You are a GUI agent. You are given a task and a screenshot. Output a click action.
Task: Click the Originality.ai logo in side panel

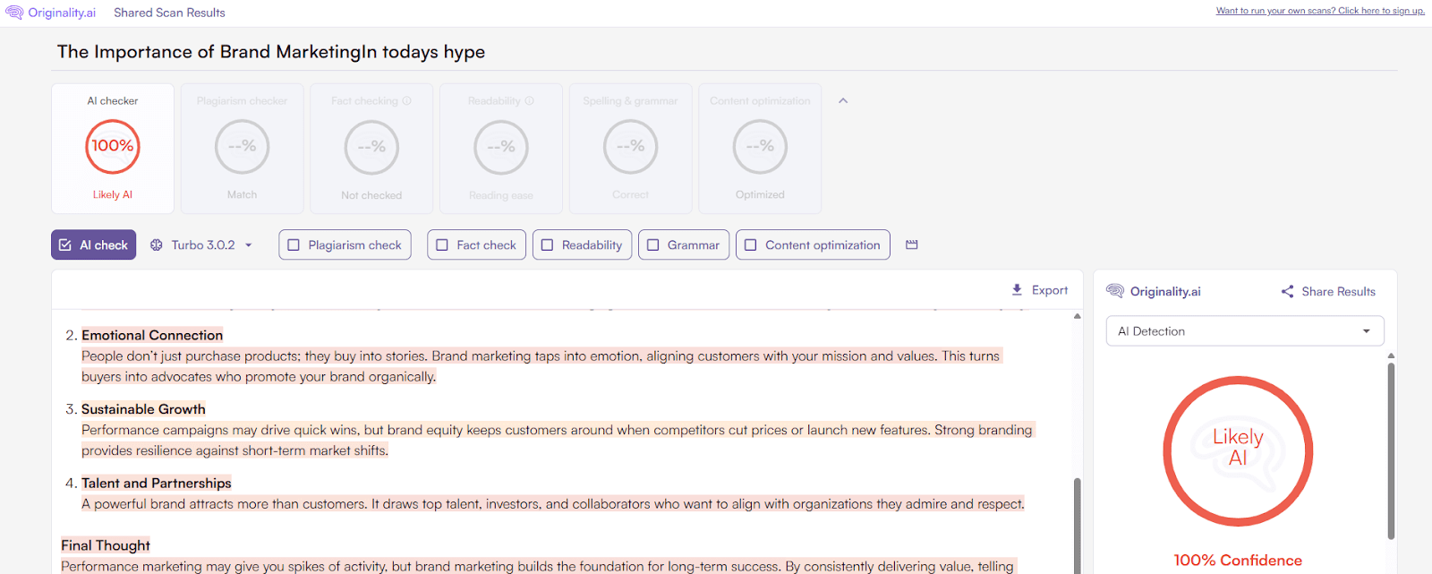(1115, 291)
